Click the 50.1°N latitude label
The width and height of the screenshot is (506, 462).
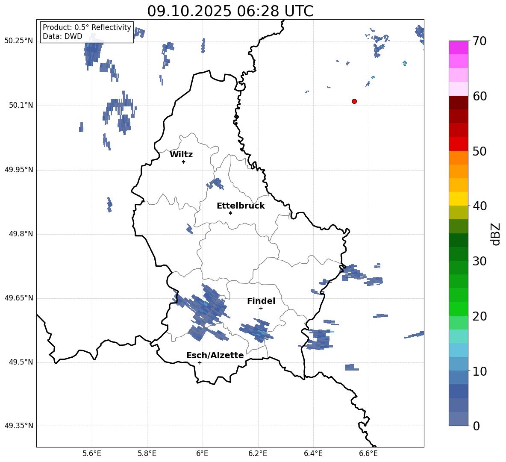point(21,105)
